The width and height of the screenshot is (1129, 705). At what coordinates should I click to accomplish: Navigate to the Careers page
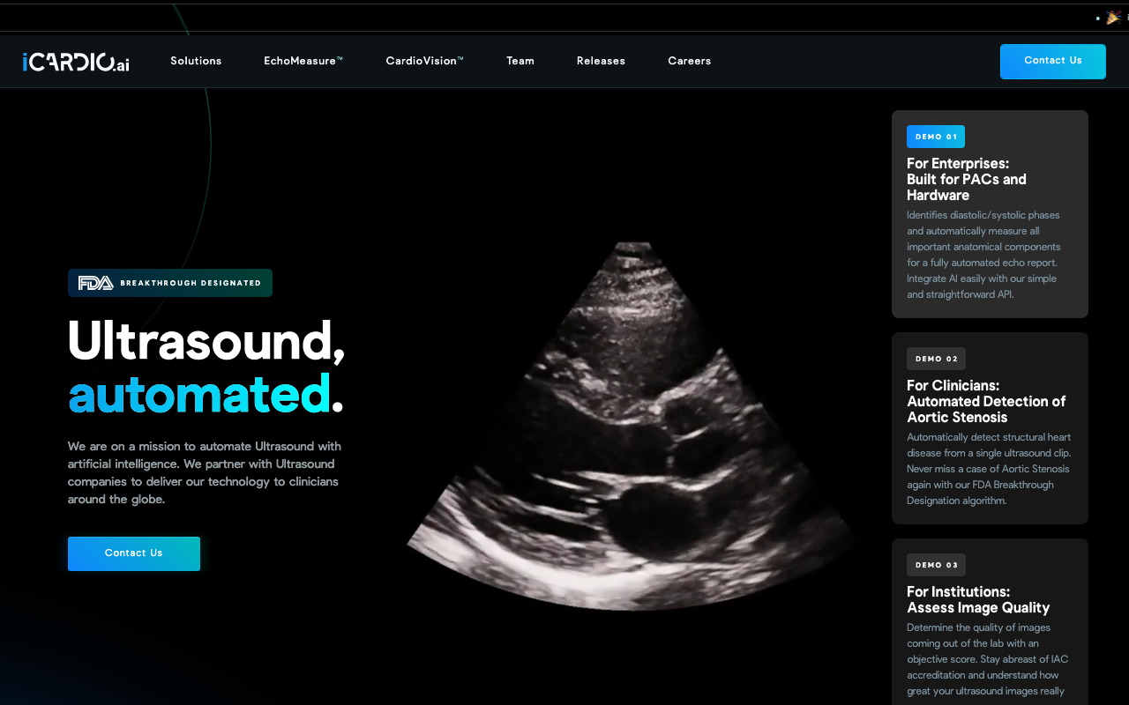(690, 61)
